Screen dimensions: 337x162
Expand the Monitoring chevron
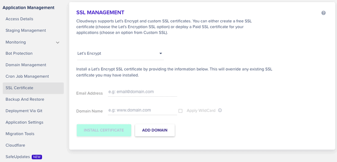click(58, 42)
